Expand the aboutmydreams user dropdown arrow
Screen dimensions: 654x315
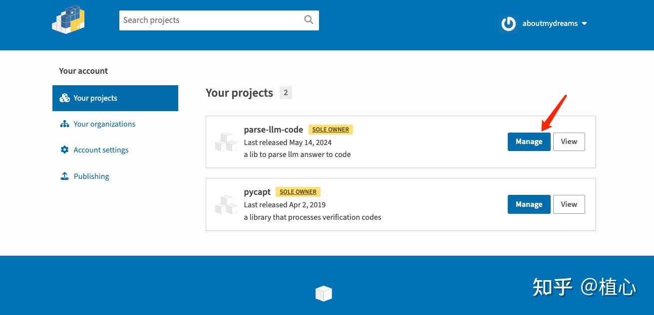point(585,23)
